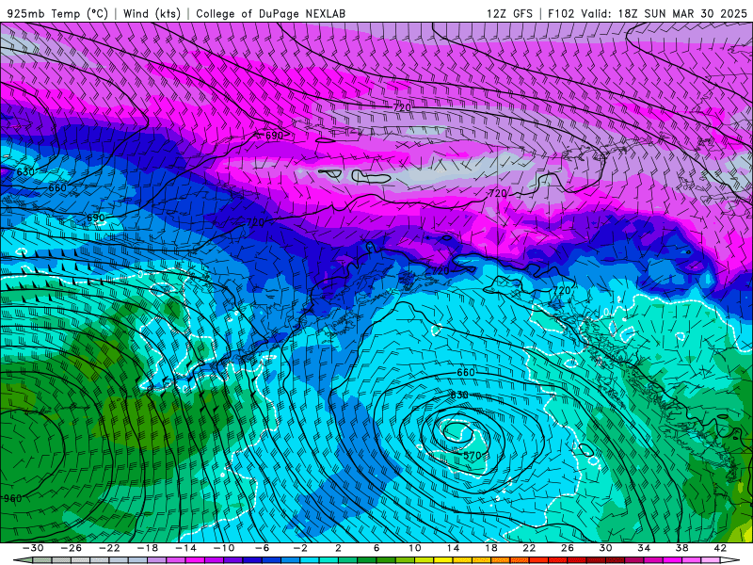Click the -6 color scale label
753x565 pixels.
(263, 548)
